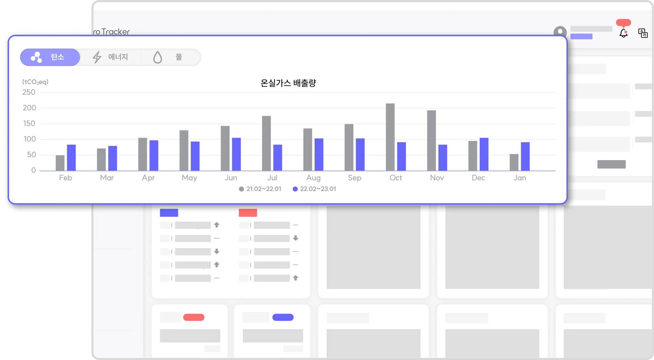Click the blue pill tag in bottom card
654x360 pixels.
click(283, 317)
